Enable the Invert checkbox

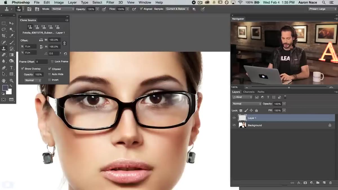(x=50, y=80)
